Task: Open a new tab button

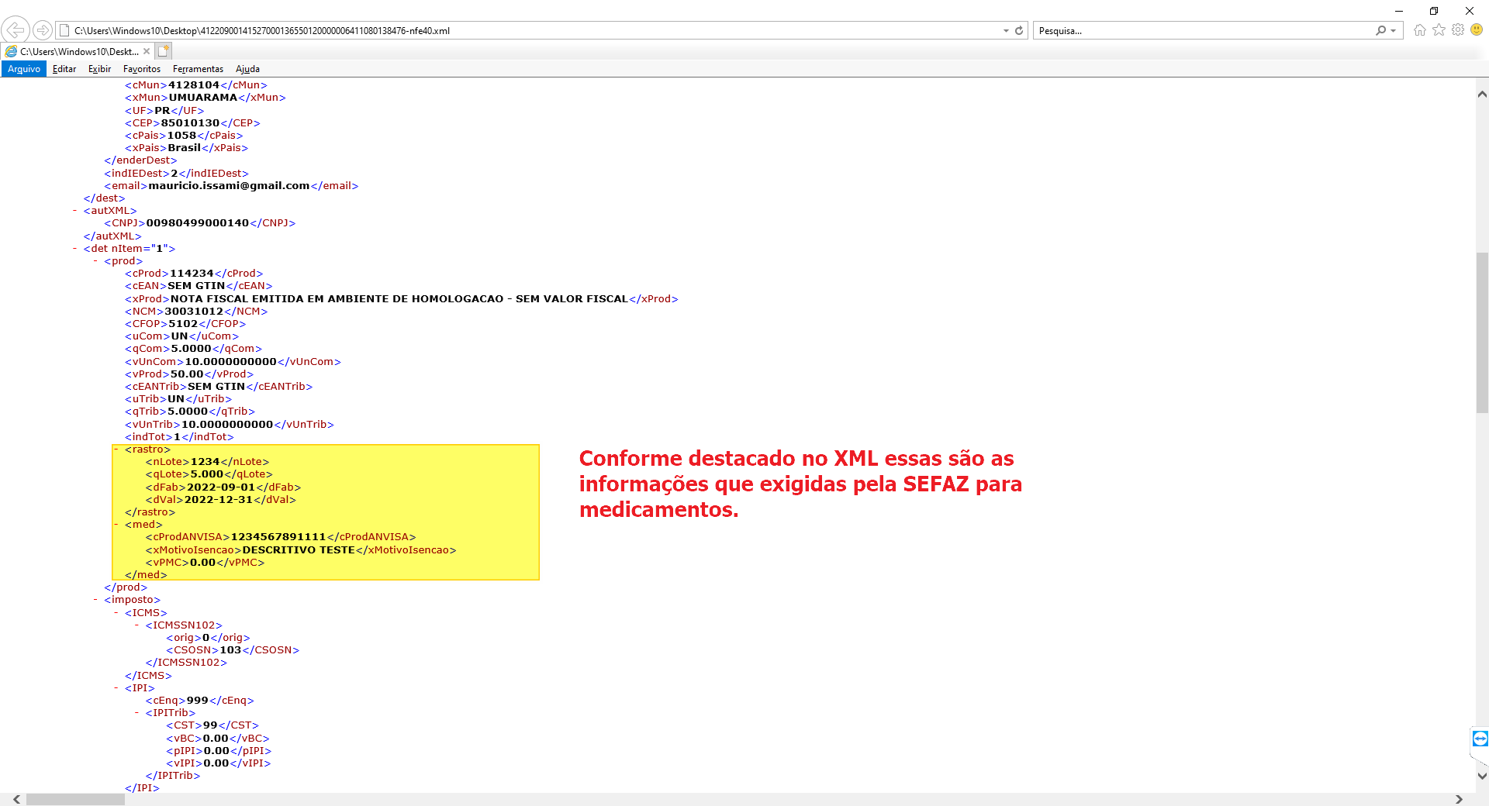Action: pos(163,51)
